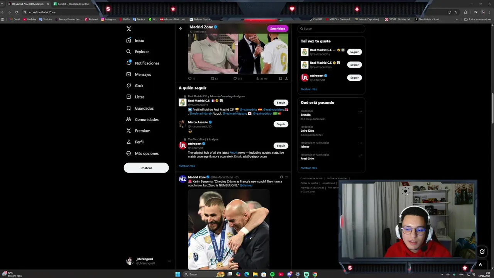Open the @realmadriden mention link

[273, 110]
